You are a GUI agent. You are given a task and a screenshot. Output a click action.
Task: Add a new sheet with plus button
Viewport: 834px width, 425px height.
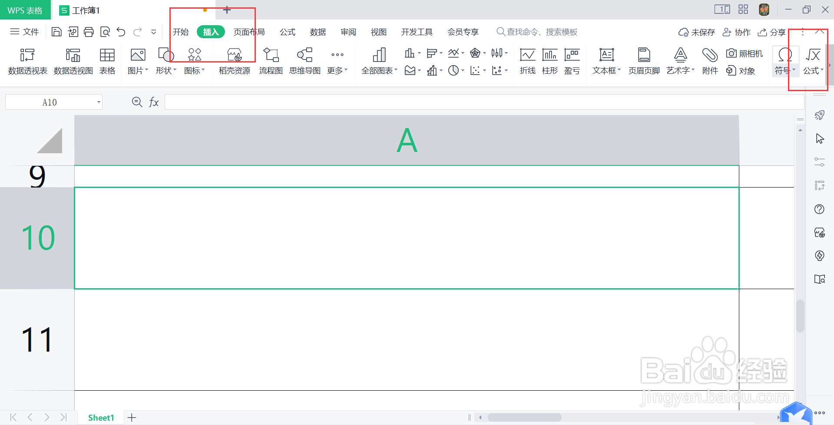[132, 418]
